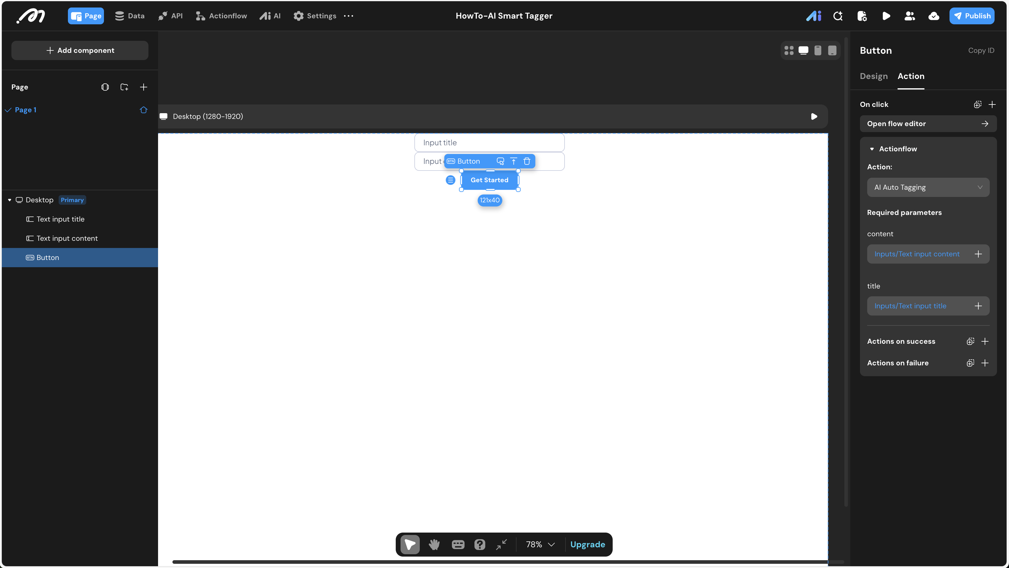Open the AI assistant icon in header
The width and height of the screenshot is (1009, 568).
(x=814, y=16)
